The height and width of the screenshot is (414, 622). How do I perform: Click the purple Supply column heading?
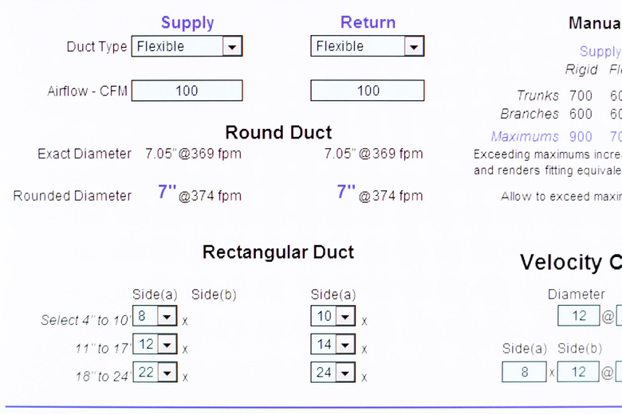click(187, 23)
